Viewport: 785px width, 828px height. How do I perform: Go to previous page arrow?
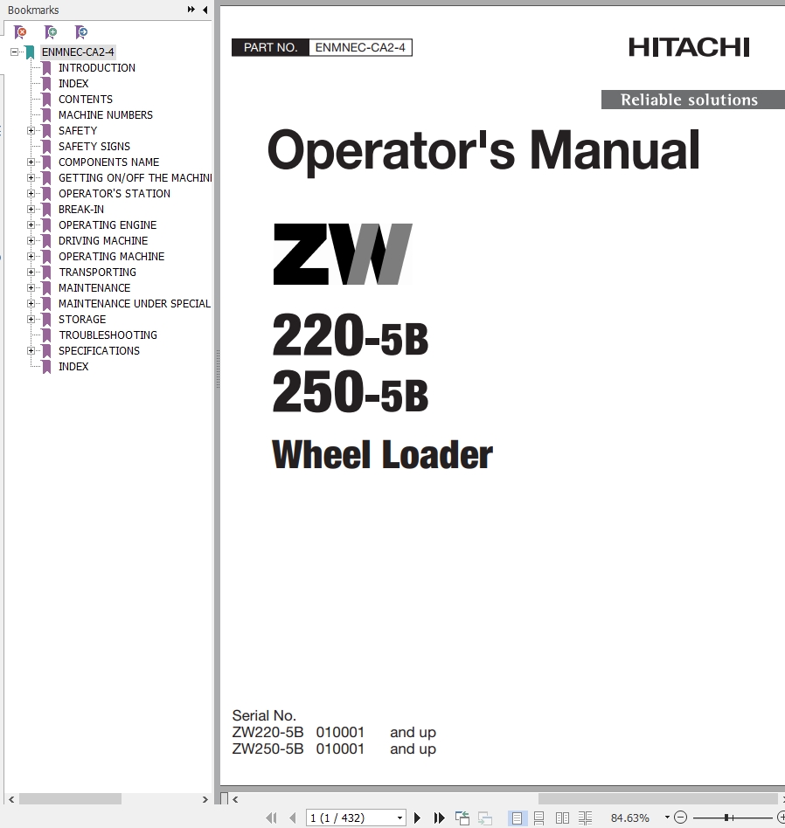pos(293,818)
